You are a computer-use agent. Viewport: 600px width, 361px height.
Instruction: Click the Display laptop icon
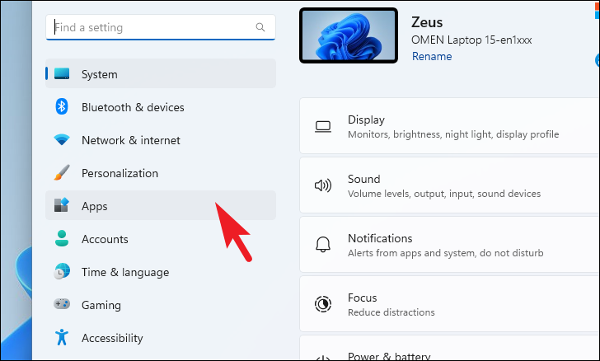(x=323, y=127)
